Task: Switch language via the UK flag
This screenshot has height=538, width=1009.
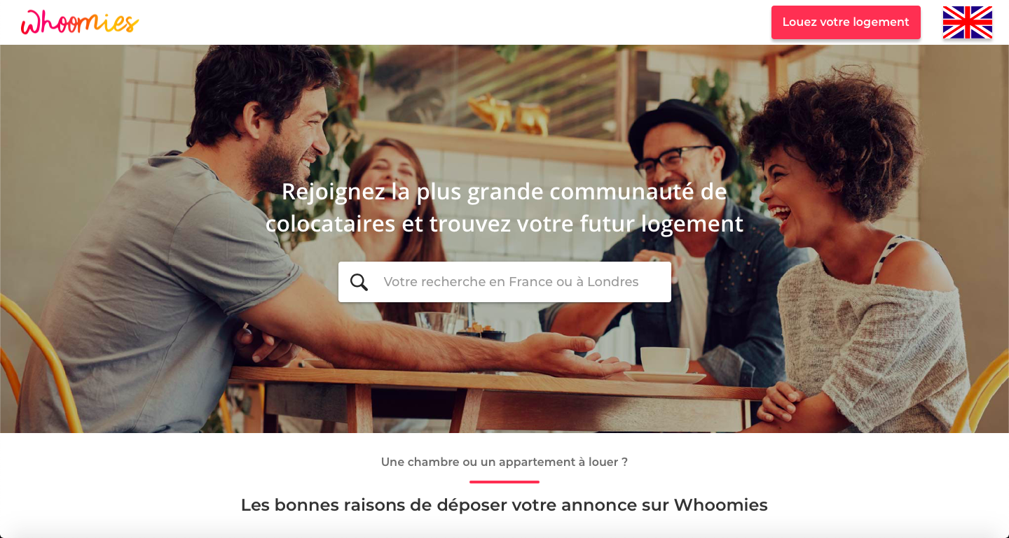Action: point(967,22)
